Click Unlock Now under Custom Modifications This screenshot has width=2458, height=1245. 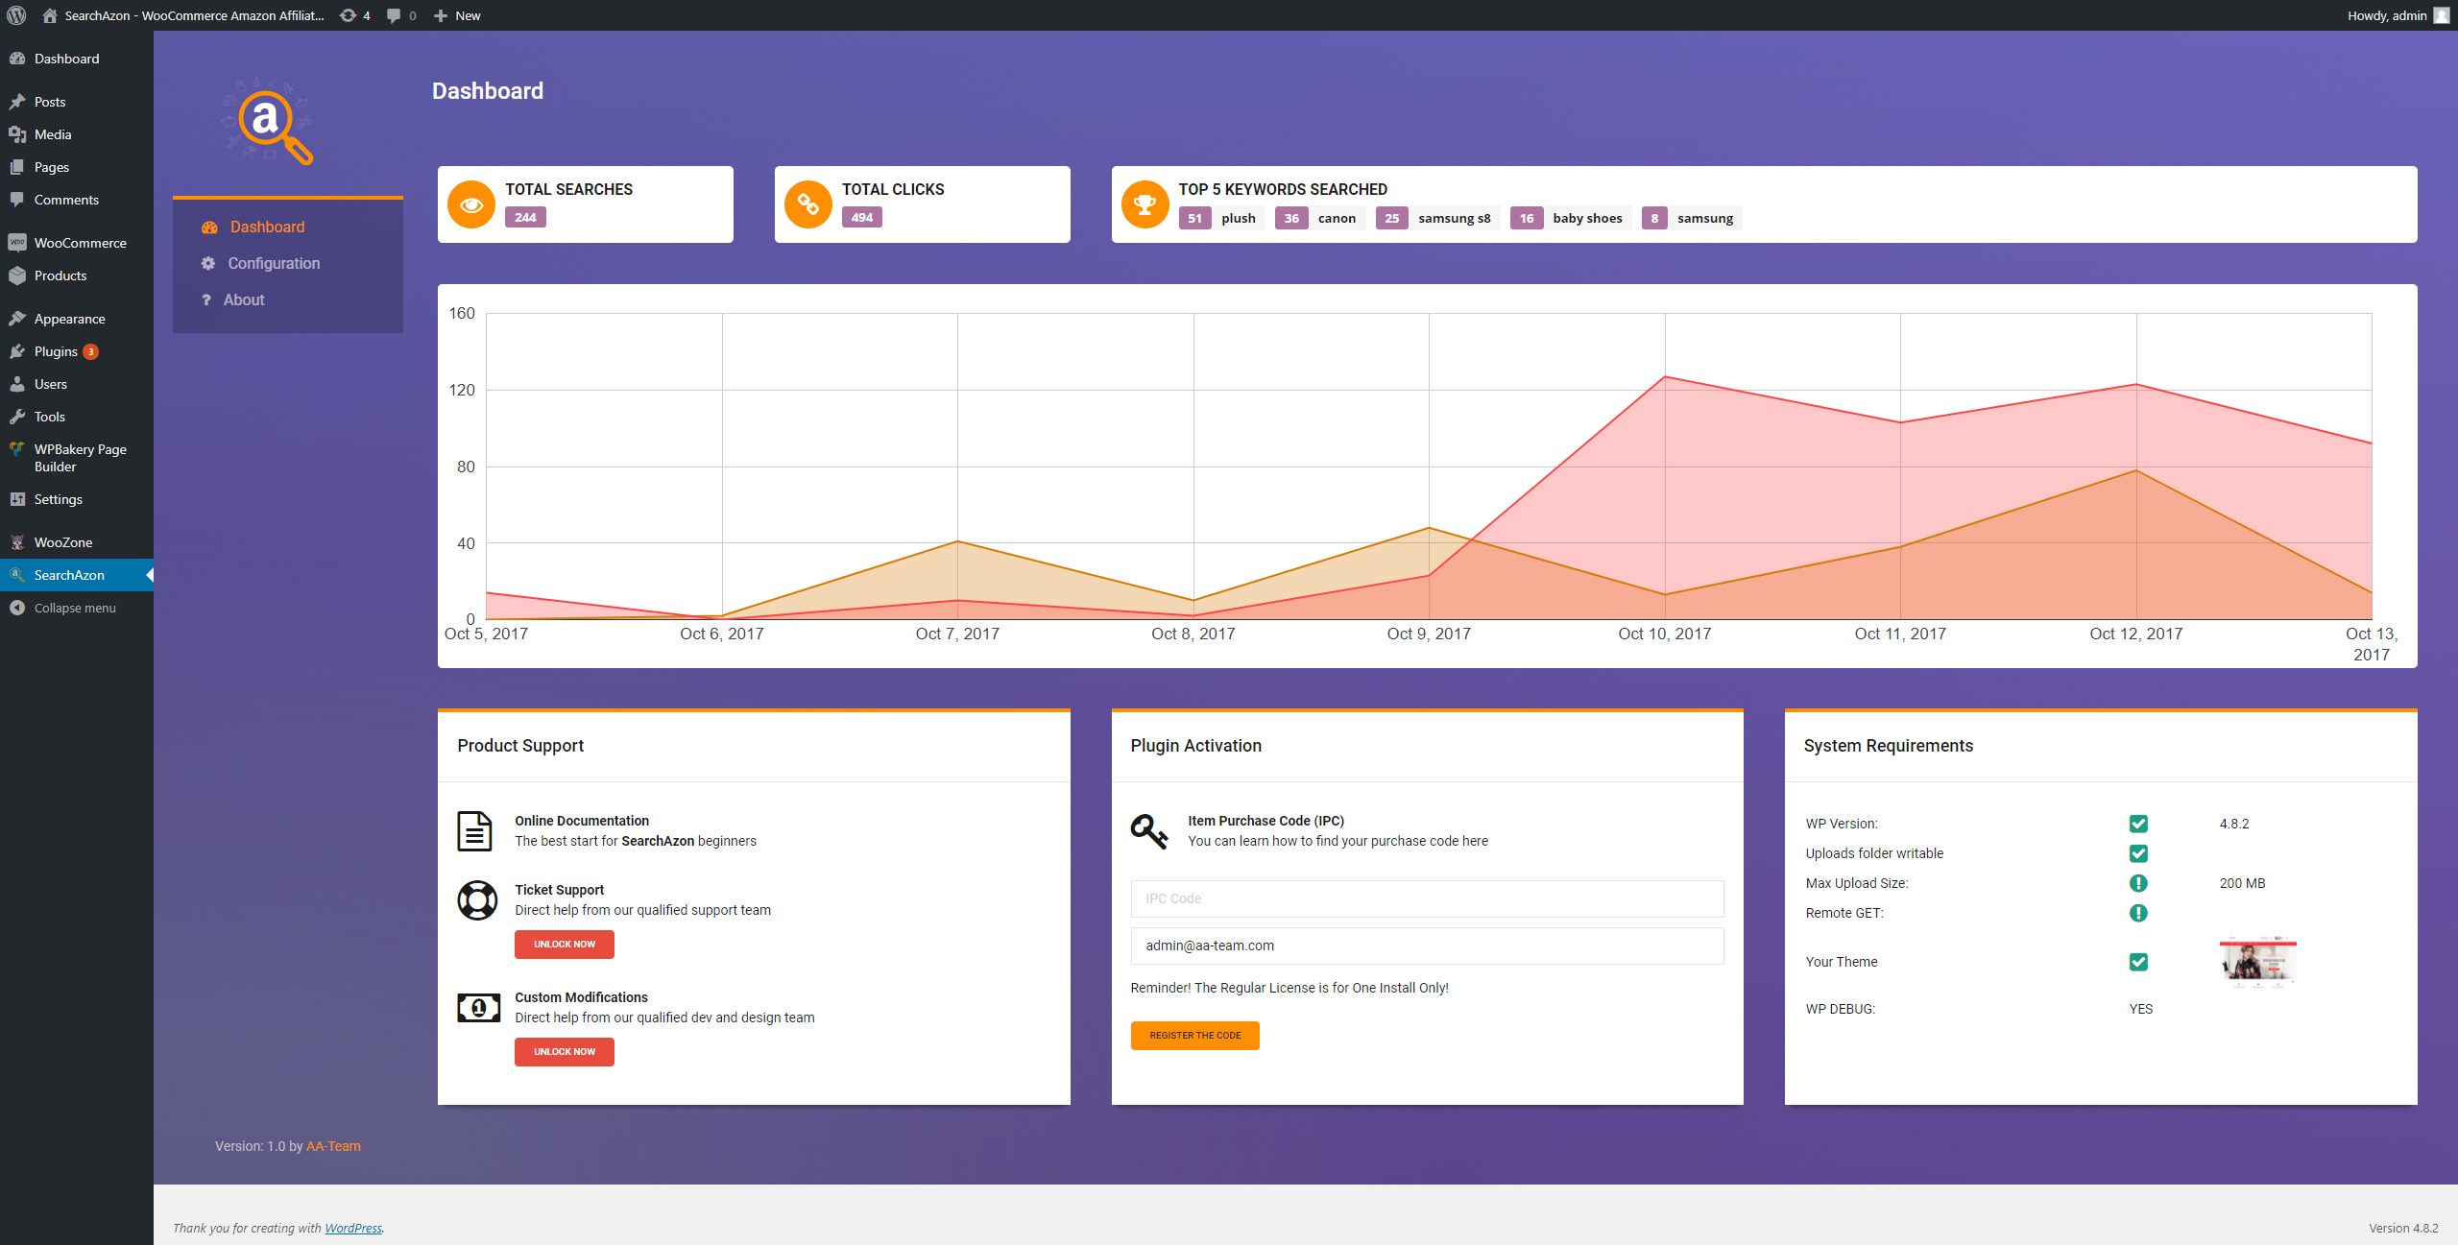point(565,1052)
